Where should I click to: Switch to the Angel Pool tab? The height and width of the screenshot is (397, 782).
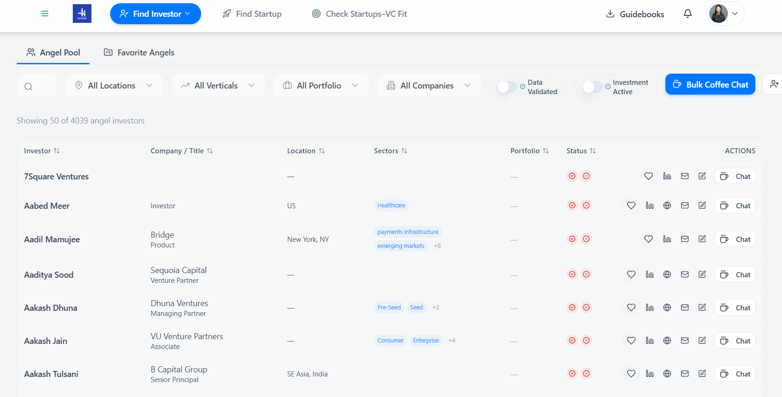tap(53, 53)
